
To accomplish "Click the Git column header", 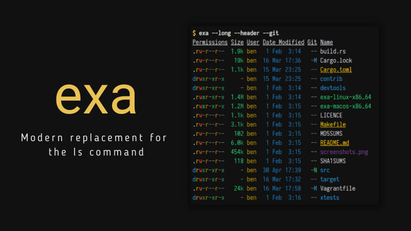I will 312,42.
